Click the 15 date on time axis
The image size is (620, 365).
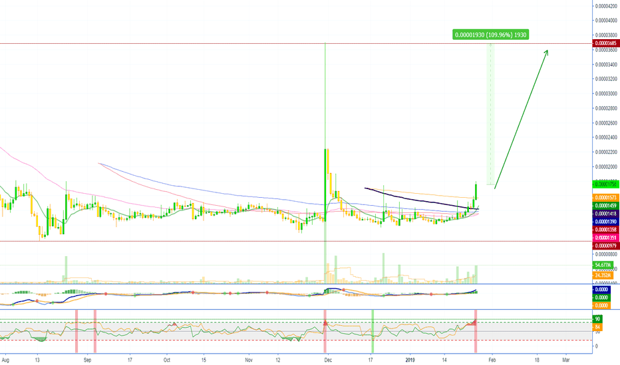click(204, 360)
